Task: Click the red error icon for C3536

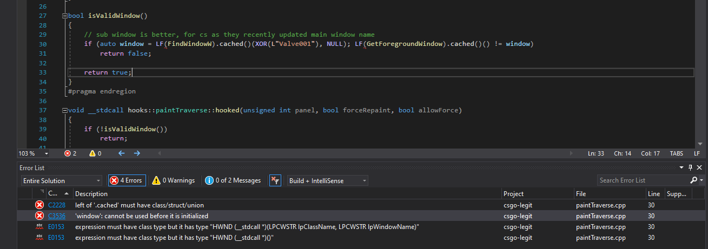Action: click(x=39, y=216)
